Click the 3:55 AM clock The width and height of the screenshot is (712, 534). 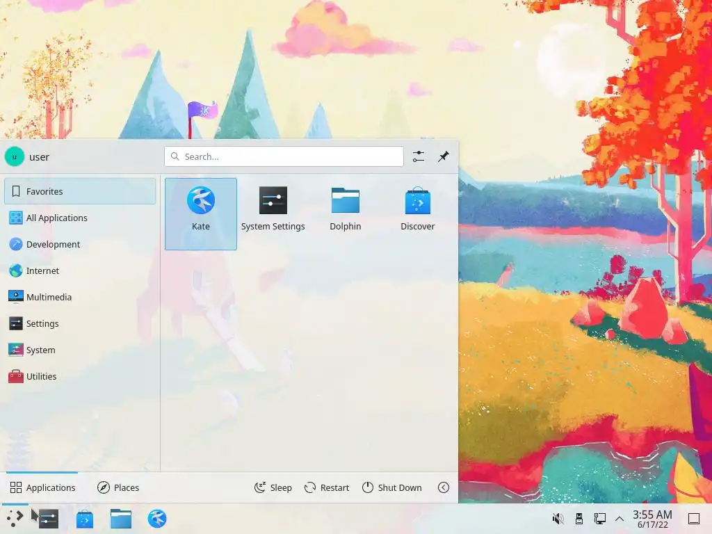coord(652,519)
